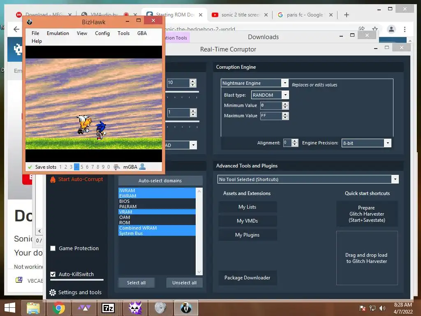Click the purple triangles app in taskbar
This screenshot has height=316, width=421.
84,308
